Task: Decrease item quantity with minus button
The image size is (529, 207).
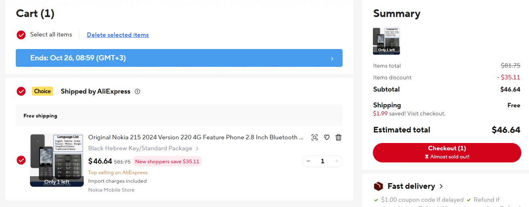Action: [x=309, y=161]
